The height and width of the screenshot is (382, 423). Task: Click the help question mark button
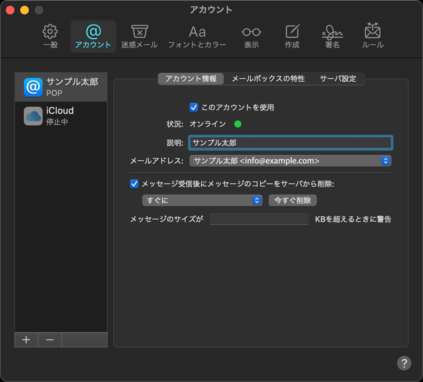click(x=404, y=363)
